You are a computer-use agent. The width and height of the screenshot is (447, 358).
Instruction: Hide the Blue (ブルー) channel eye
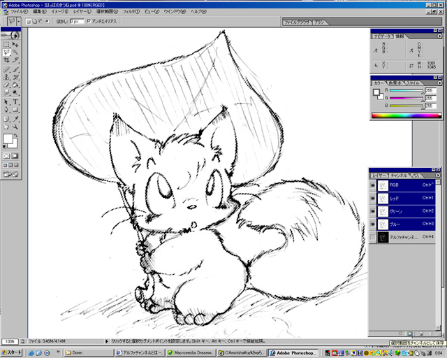pos(372,224)
